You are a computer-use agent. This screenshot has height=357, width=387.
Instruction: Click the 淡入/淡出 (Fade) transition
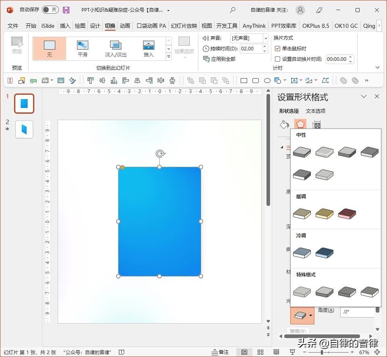click(x=116, y=48)
